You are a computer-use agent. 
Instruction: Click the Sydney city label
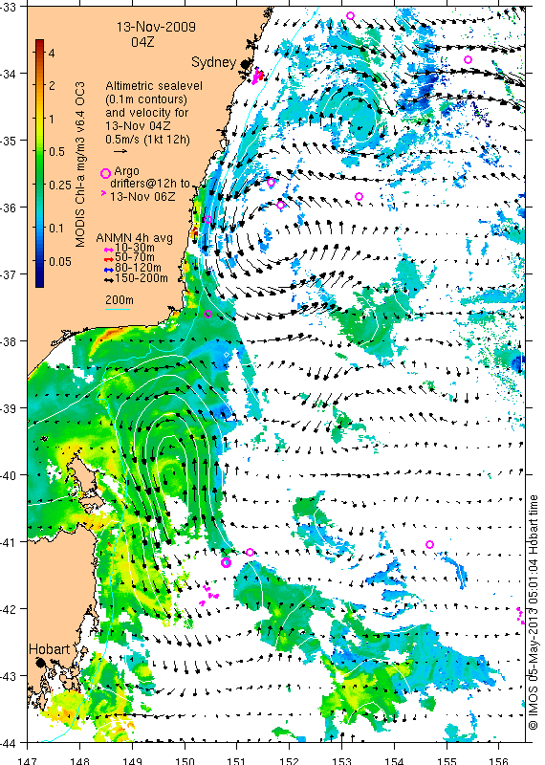coord(214,62)
